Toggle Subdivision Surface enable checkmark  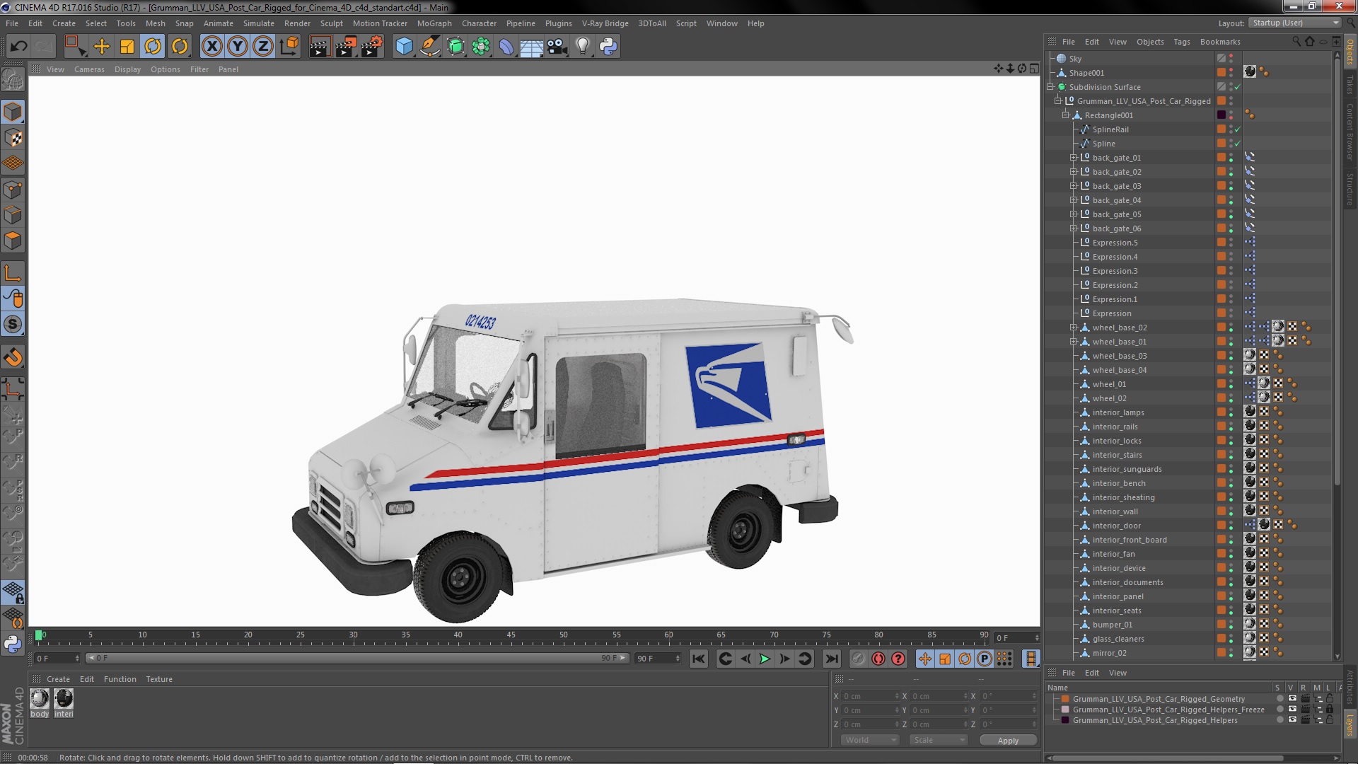pos(1237,87)
